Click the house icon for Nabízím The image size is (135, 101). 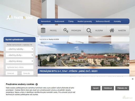tap(112, 30)
